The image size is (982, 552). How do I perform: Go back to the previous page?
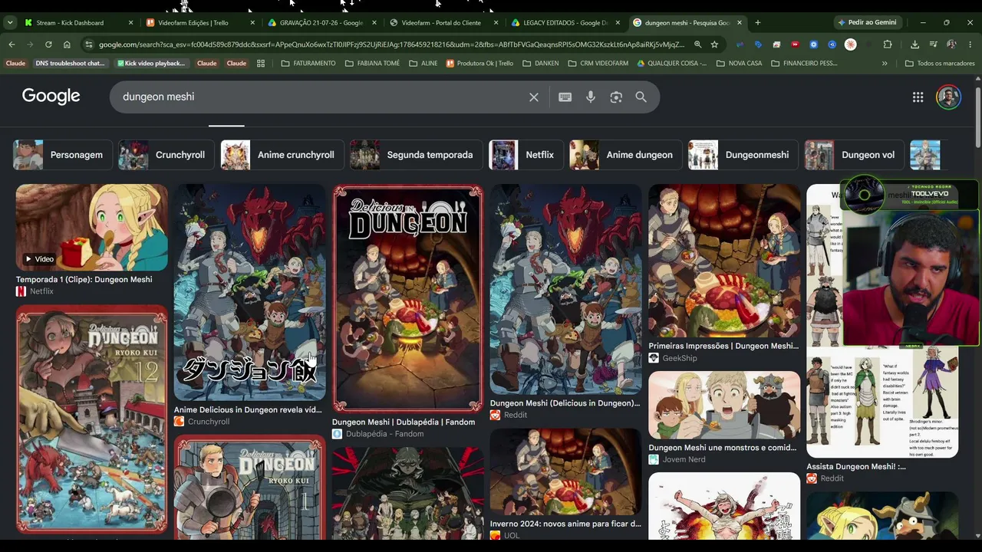[x=12, y=44]
